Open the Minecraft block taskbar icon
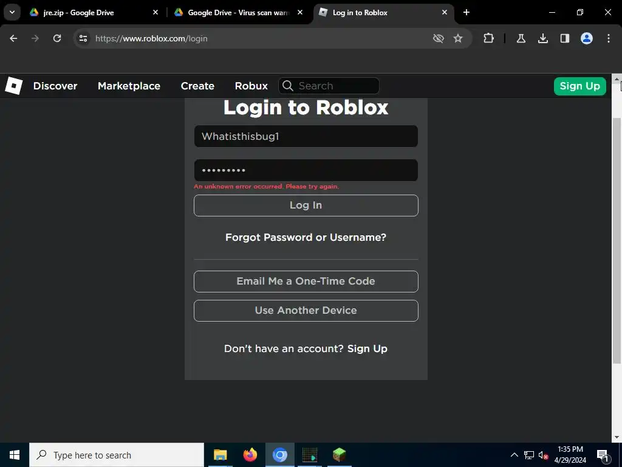 339,455
